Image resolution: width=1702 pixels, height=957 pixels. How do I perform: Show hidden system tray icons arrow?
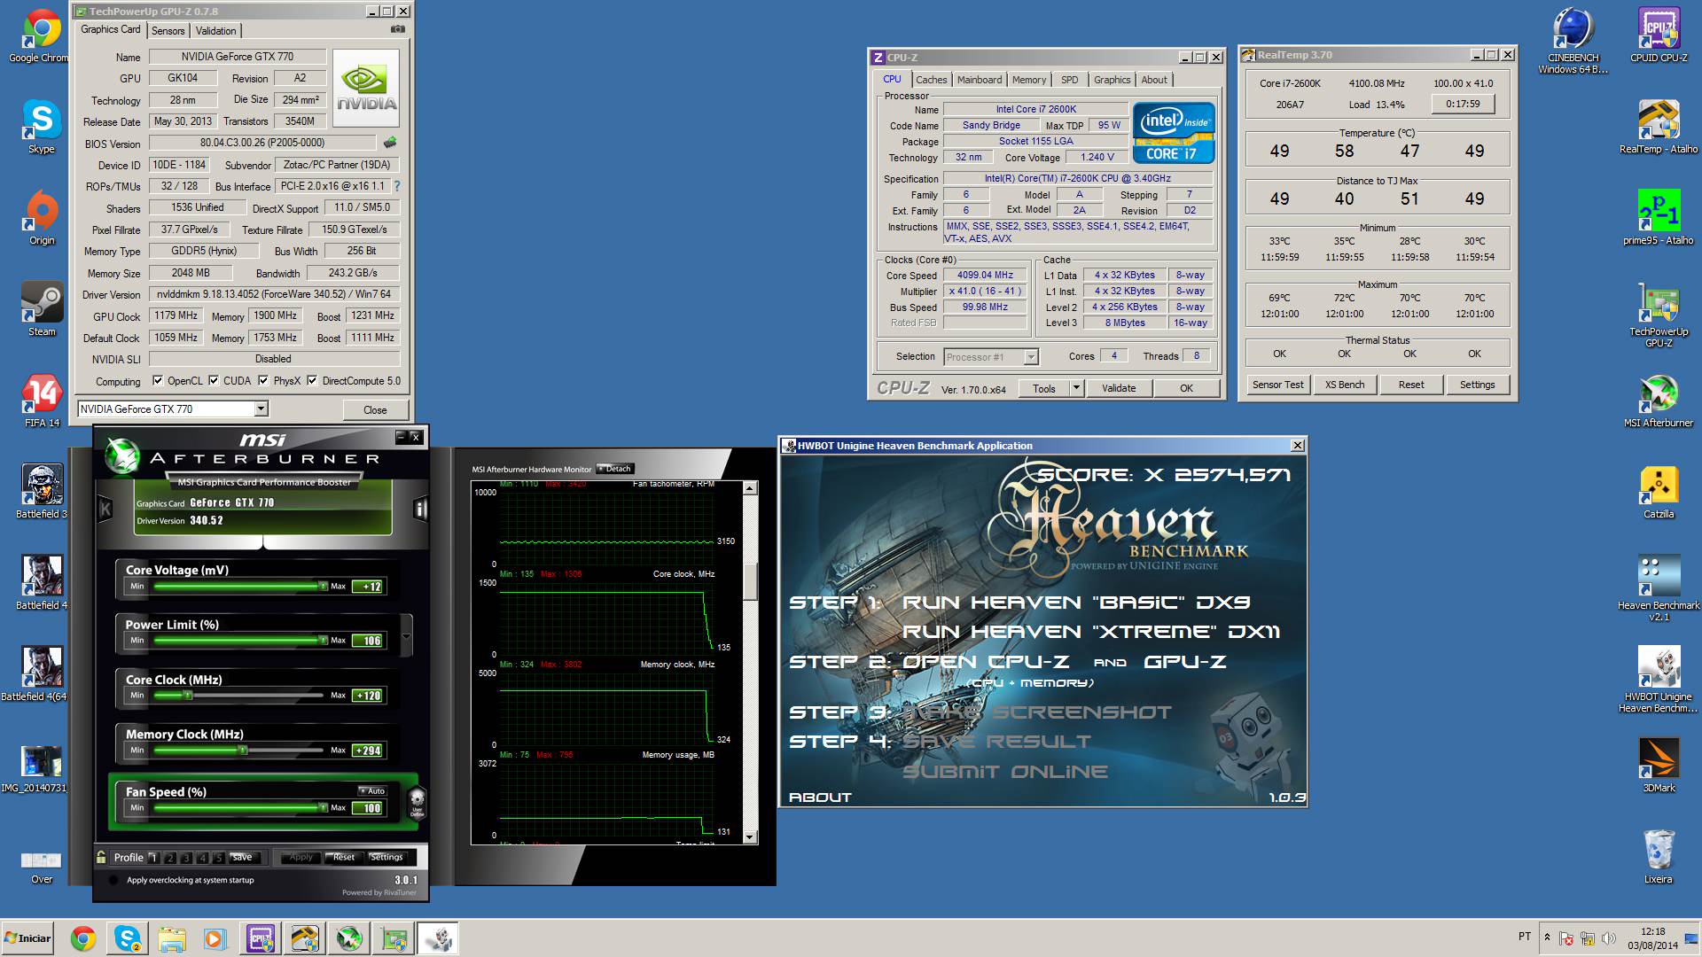pyautogui.click(x=1547, y=938)
